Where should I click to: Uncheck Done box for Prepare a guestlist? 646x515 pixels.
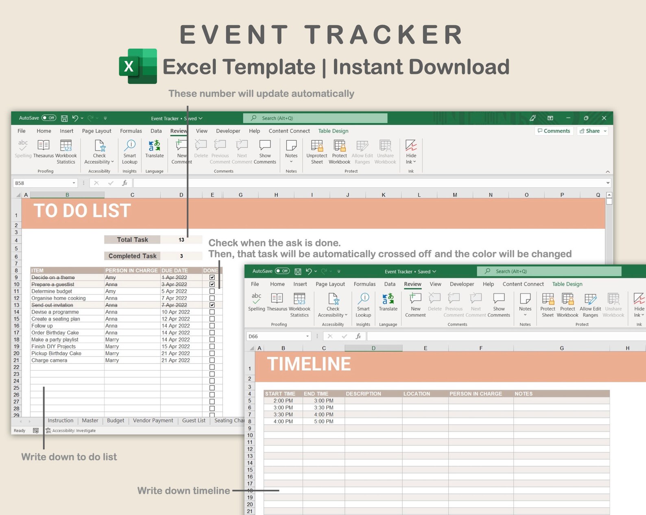[x=212, y=284]
